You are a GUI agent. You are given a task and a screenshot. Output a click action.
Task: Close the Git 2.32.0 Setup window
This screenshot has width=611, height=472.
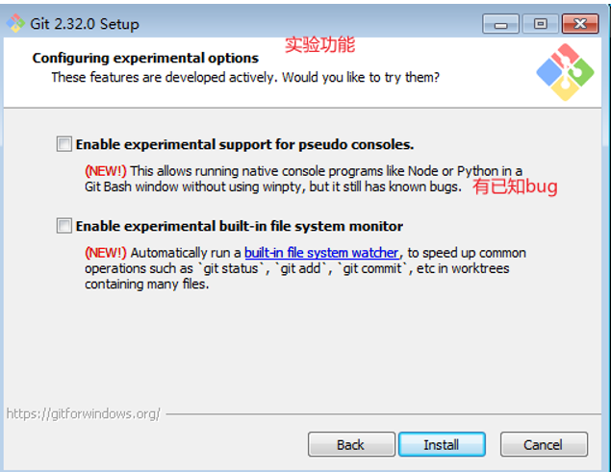point(580,24)
